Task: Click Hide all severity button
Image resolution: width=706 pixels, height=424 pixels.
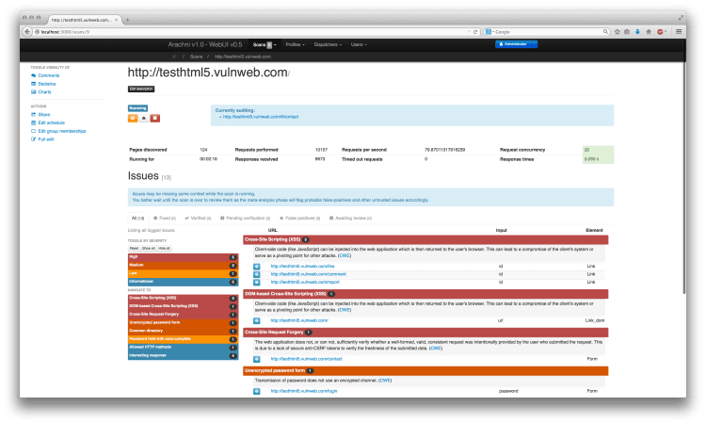Action: click(x=165, y=248)
